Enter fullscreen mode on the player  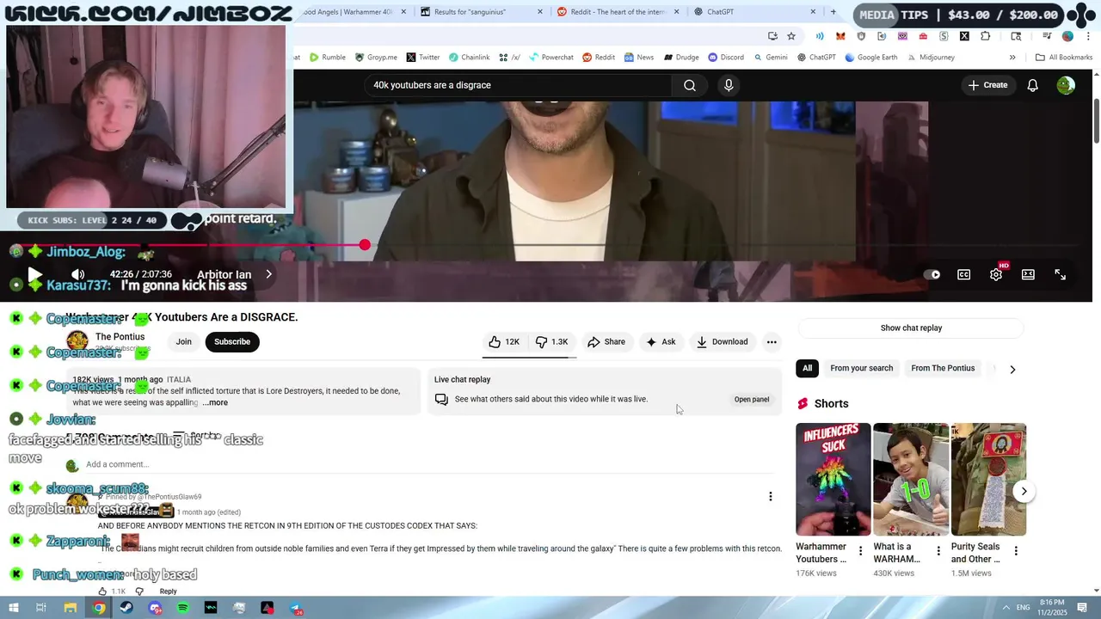pyautogui.click(x=1061, y=274)
